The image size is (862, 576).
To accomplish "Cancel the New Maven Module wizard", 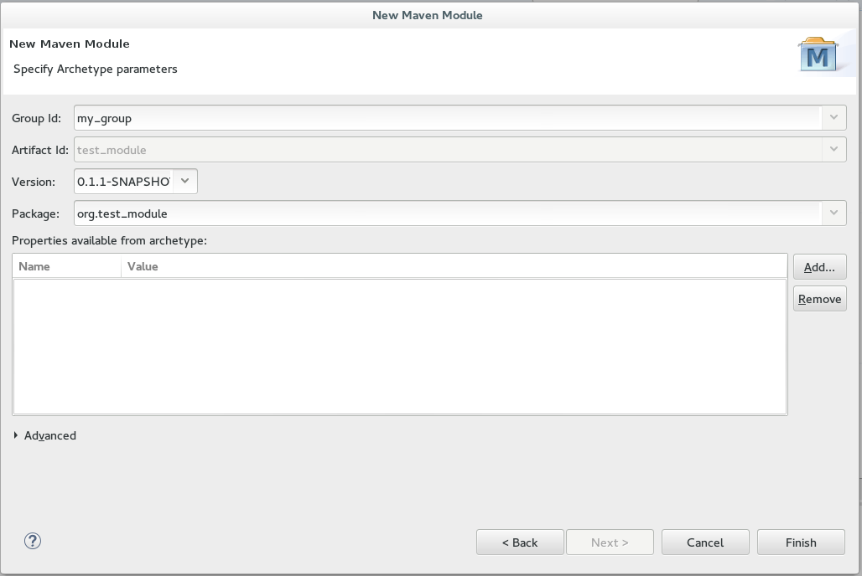I will (x=705, y=543).
